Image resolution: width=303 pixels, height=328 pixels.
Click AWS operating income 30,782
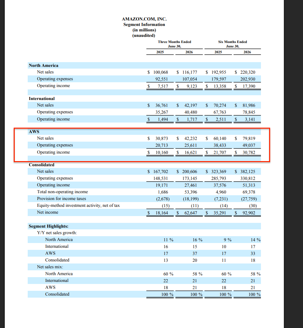(249, 152)
